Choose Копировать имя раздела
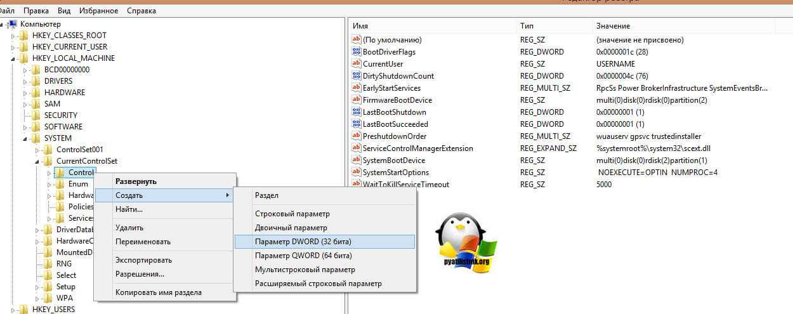This screenshot has height=314, width=793. 165,292
